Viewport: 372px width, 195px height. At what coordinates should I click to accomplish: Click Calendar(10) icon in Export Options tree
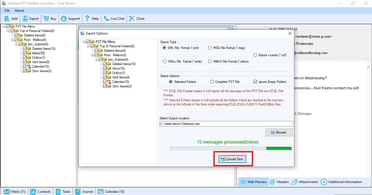[109, 82]
